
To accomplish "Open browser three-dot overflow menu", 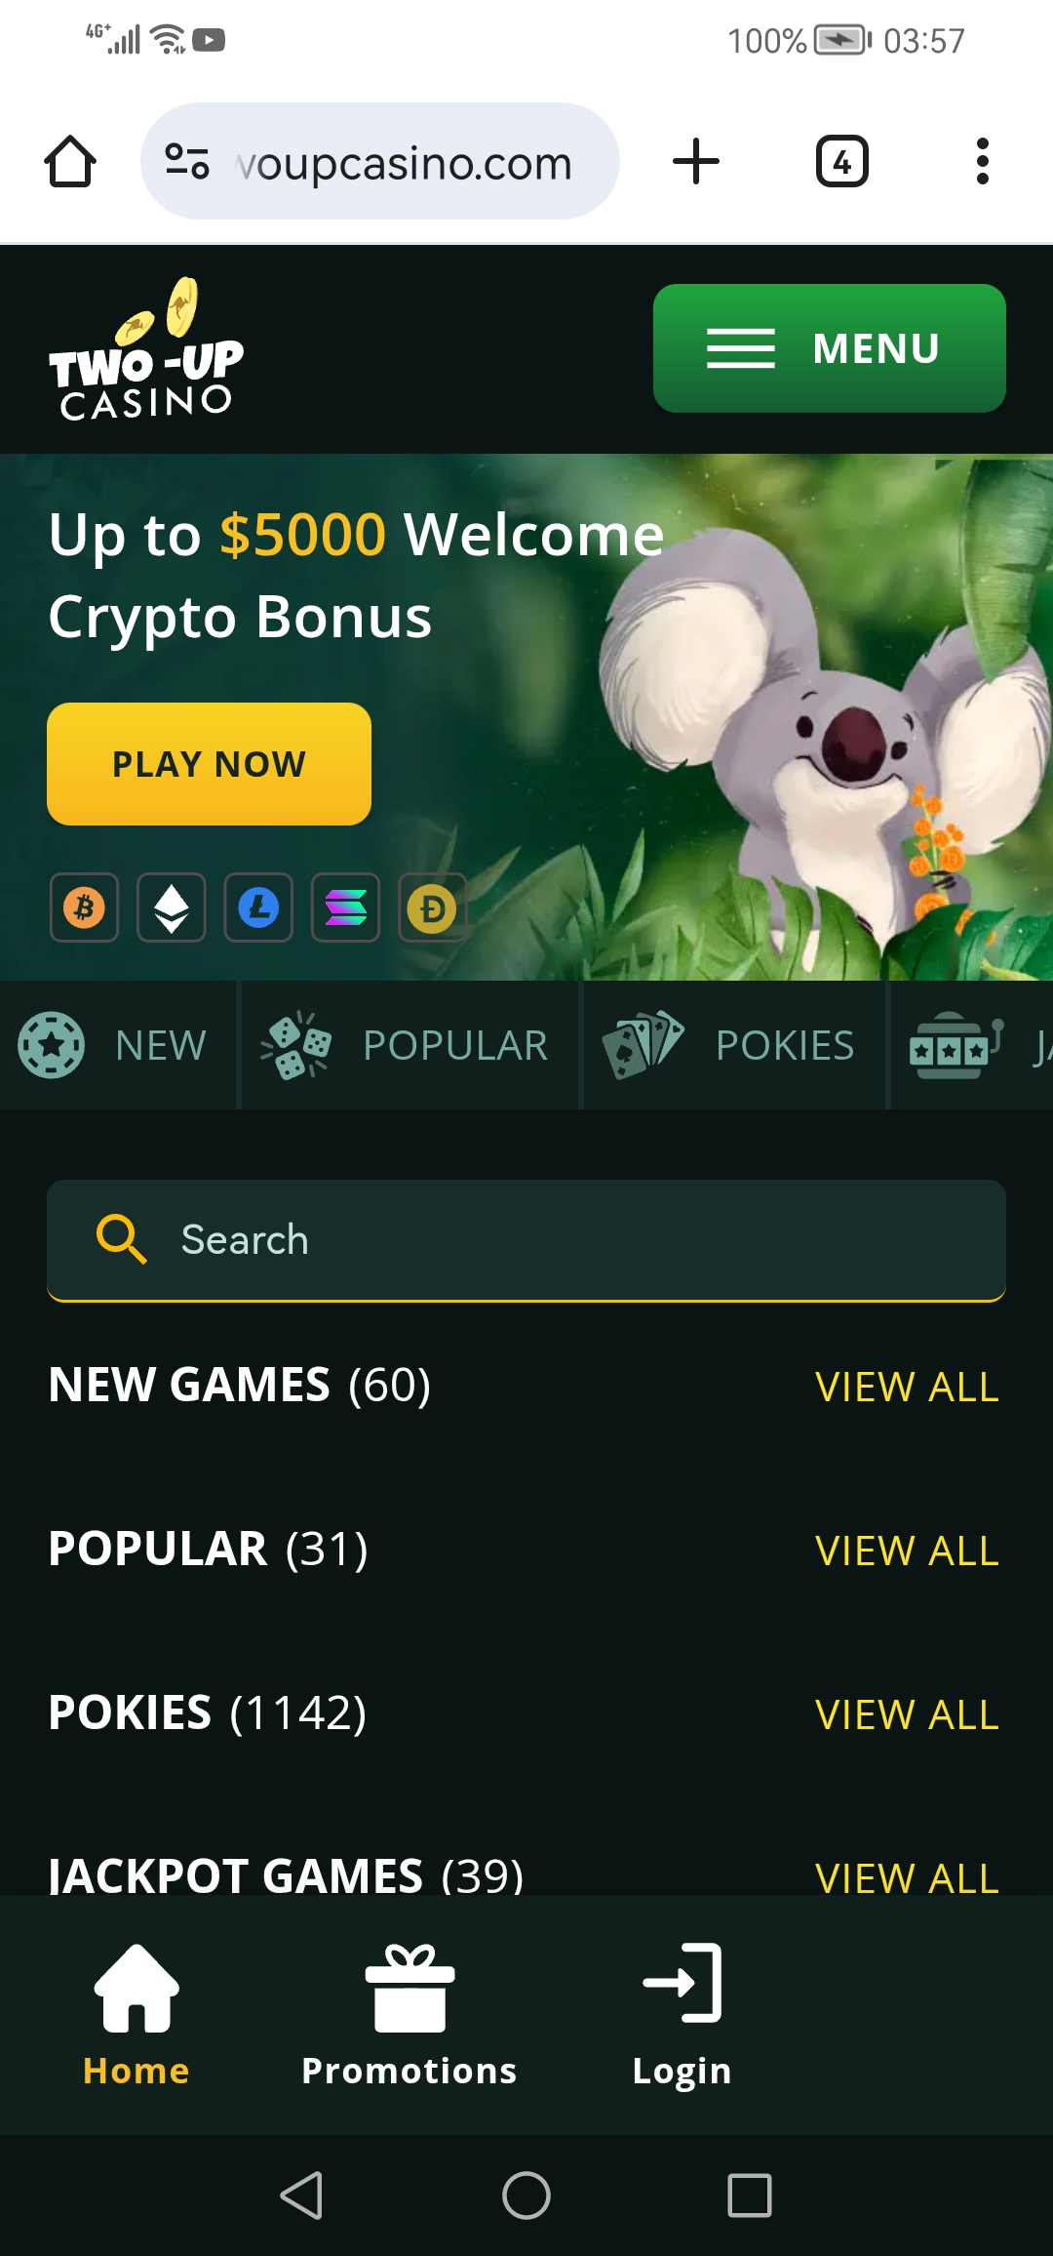I will (983, 161).
